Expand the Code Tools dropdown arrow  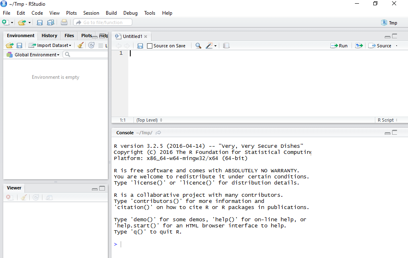point(216,46)
